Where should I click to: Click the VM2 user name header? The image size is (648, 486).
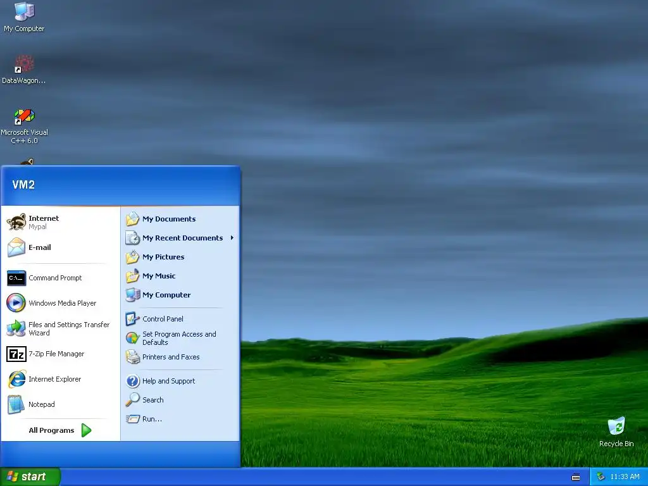23,185
